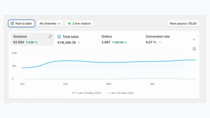Switch to the Orders metric
The image size is (210, 118).
click(107, 37)
